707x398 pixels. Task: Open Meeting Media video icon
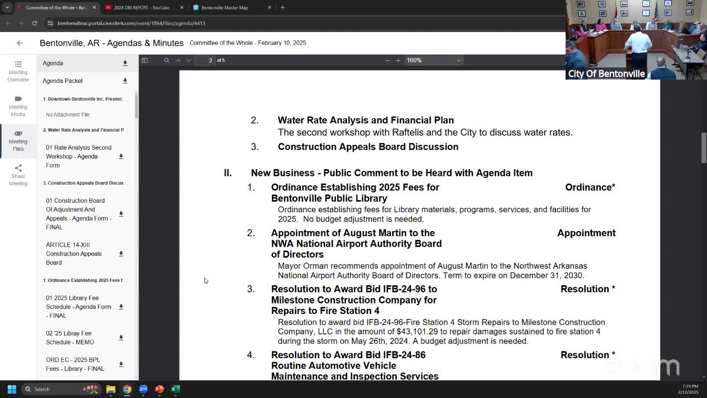tap(18, 98)
